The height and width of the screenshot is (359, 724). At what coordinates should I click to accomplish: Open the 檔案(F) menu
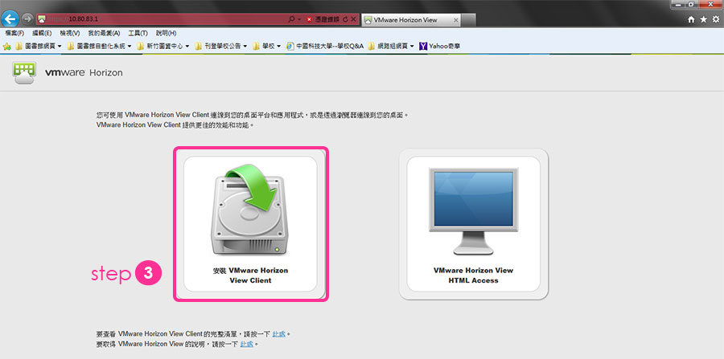[x=14, y=33]
